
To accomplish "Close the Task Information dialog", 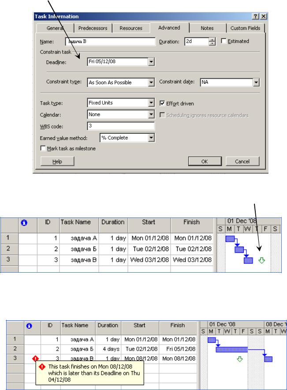I will click(x=263, y=16).
